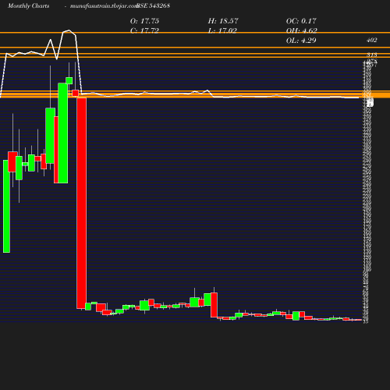This screenshot has height=390, width=390.
Task: Click the low value 'L: 17.02'
Action: pyautogui.click(x=222, y=30)
